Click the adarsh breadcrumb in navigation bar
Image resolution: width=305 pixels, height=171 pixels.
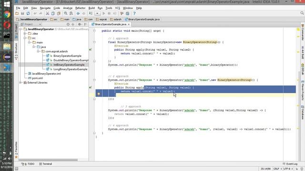pos(116,19)
